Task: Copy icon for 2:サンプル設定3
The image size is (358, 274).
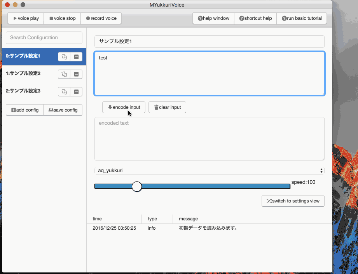Action: pyautogui.click(x=64, y=92)
